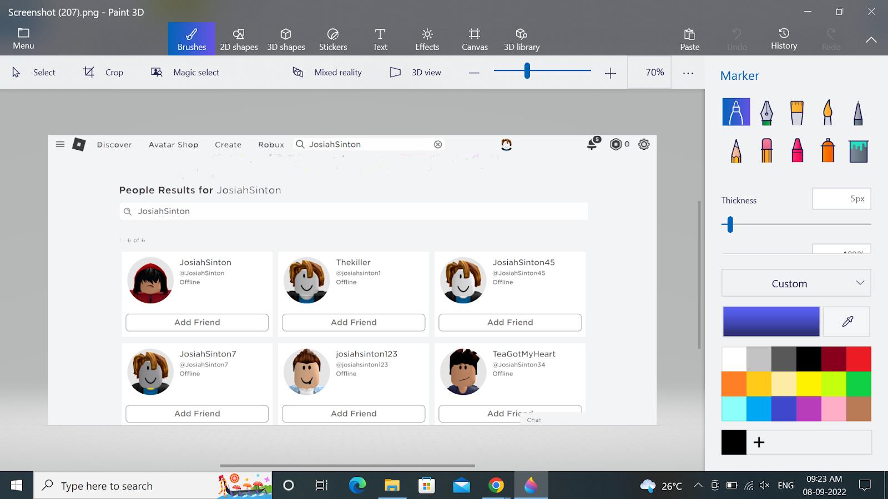Click the Thickness slider handle
Screen dimensions: 888x499
(x=730, y=224)
